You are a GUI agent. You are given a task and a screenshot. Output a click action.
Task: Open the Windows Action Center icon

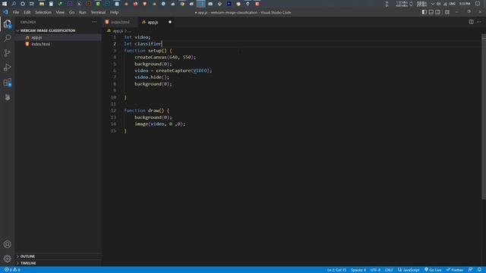(x=478, y=4)
